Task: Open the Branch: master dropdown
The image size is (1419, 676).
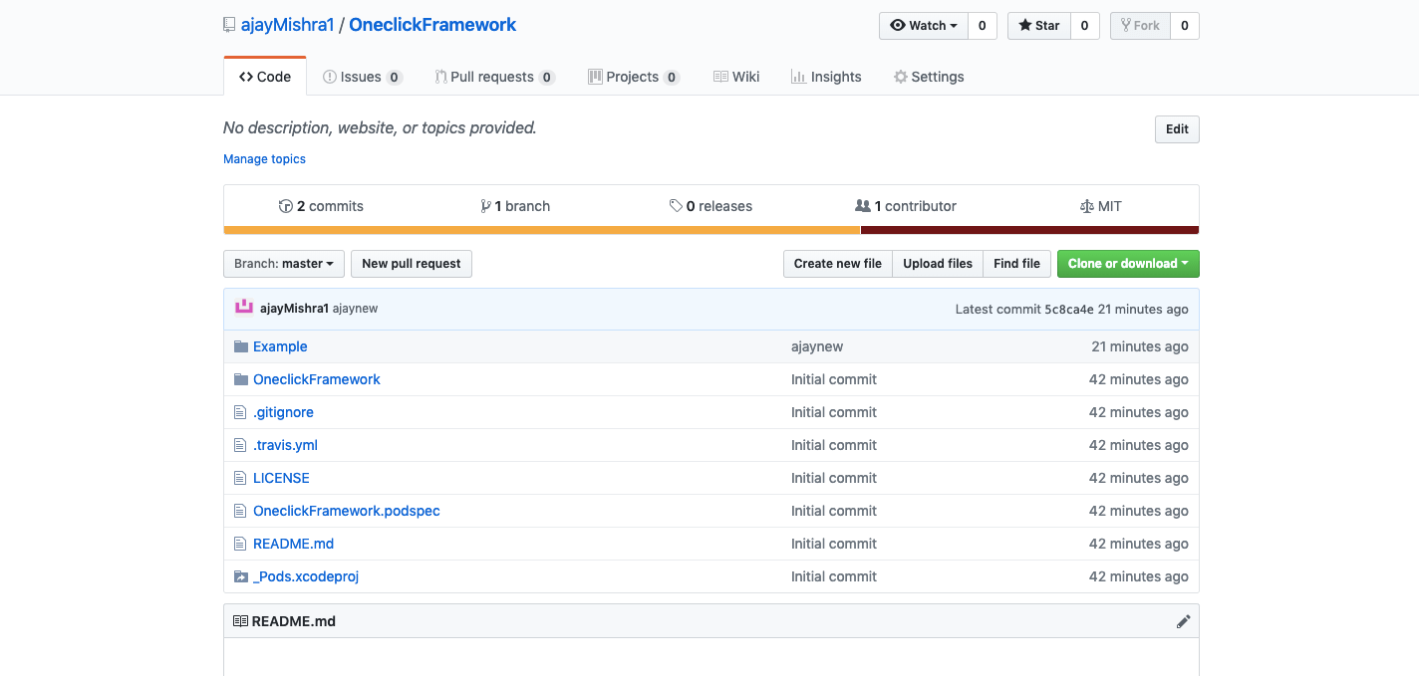Action: point(284,264)
